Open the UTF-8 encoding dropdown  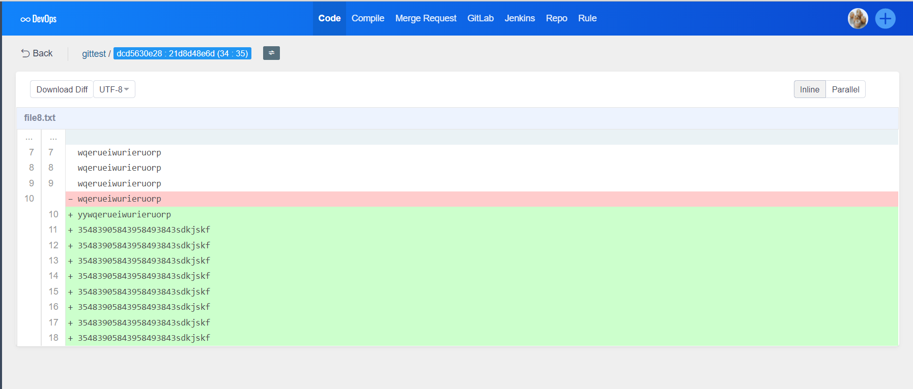tap(114, 89)
